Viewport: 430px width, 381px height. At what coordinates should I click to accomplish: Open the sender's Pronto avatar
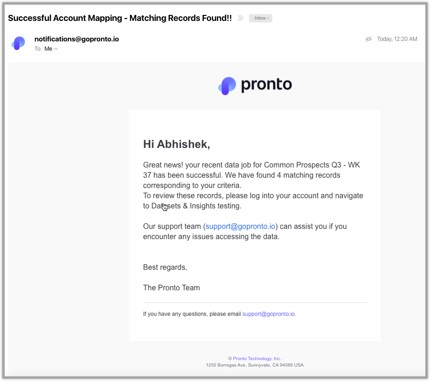[x=18, y=43]
